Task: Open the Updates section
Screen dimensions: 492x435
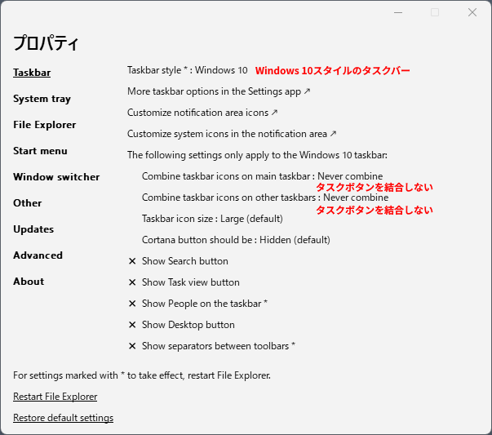Action: tap(33, 229)
